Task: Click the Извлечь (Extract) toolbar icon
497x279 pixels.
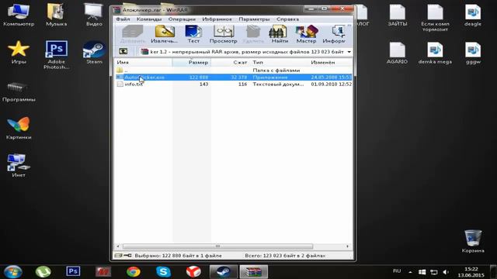Action: coord(164,34)
